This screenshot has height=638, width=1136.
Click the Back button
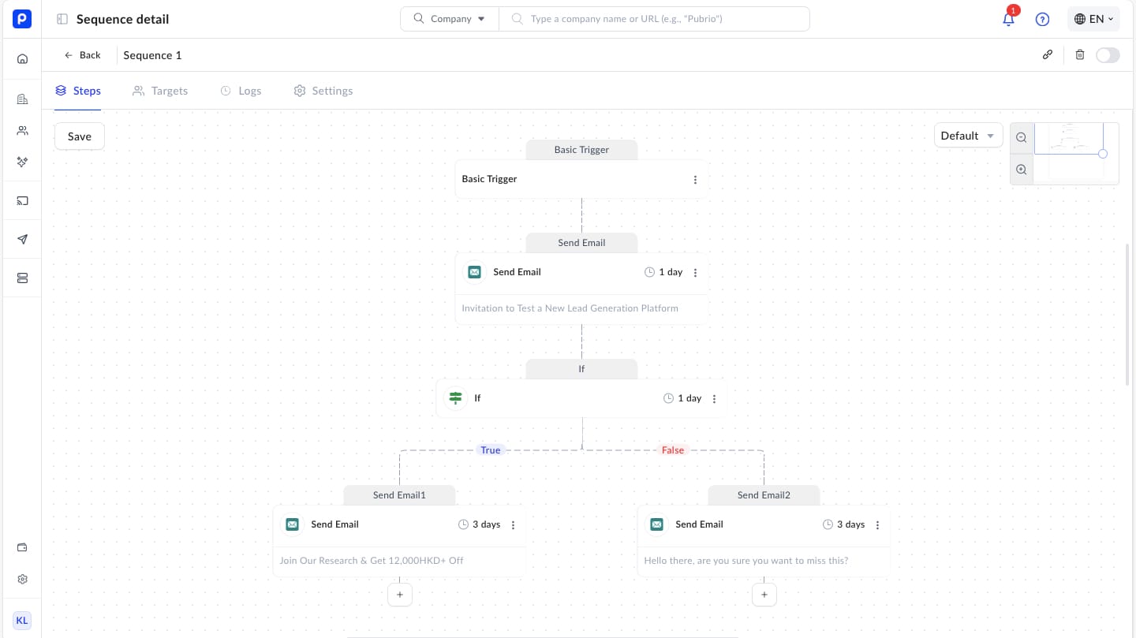83,55
